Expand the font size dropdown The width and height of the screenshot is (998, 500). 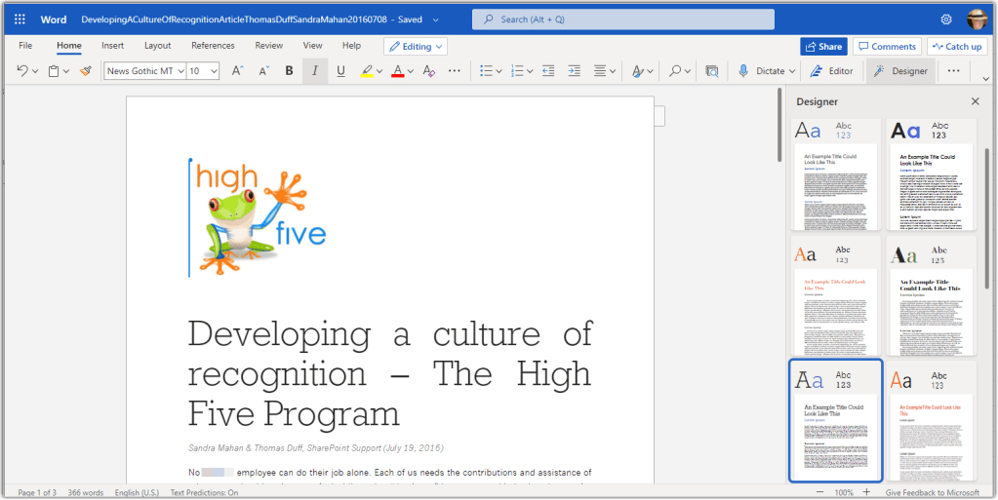tap(214, 71)
